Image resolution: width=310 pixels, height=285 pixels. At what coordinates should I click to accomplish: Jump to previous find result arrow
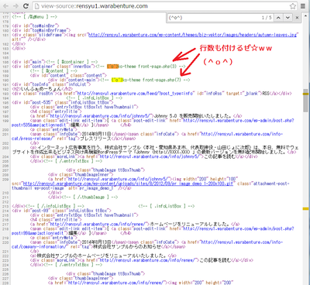coord(278,18)
